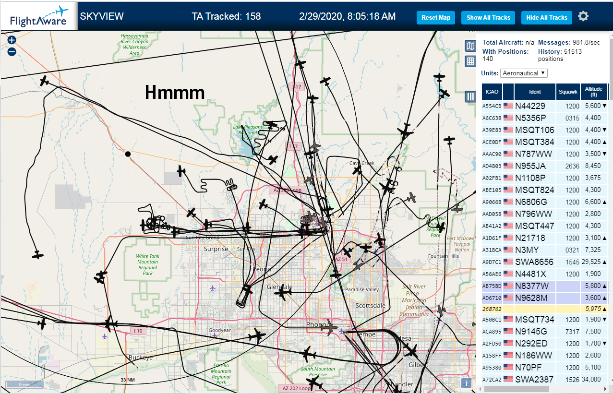
Task: Click the Reset Map button
Action: click(436, 18)
